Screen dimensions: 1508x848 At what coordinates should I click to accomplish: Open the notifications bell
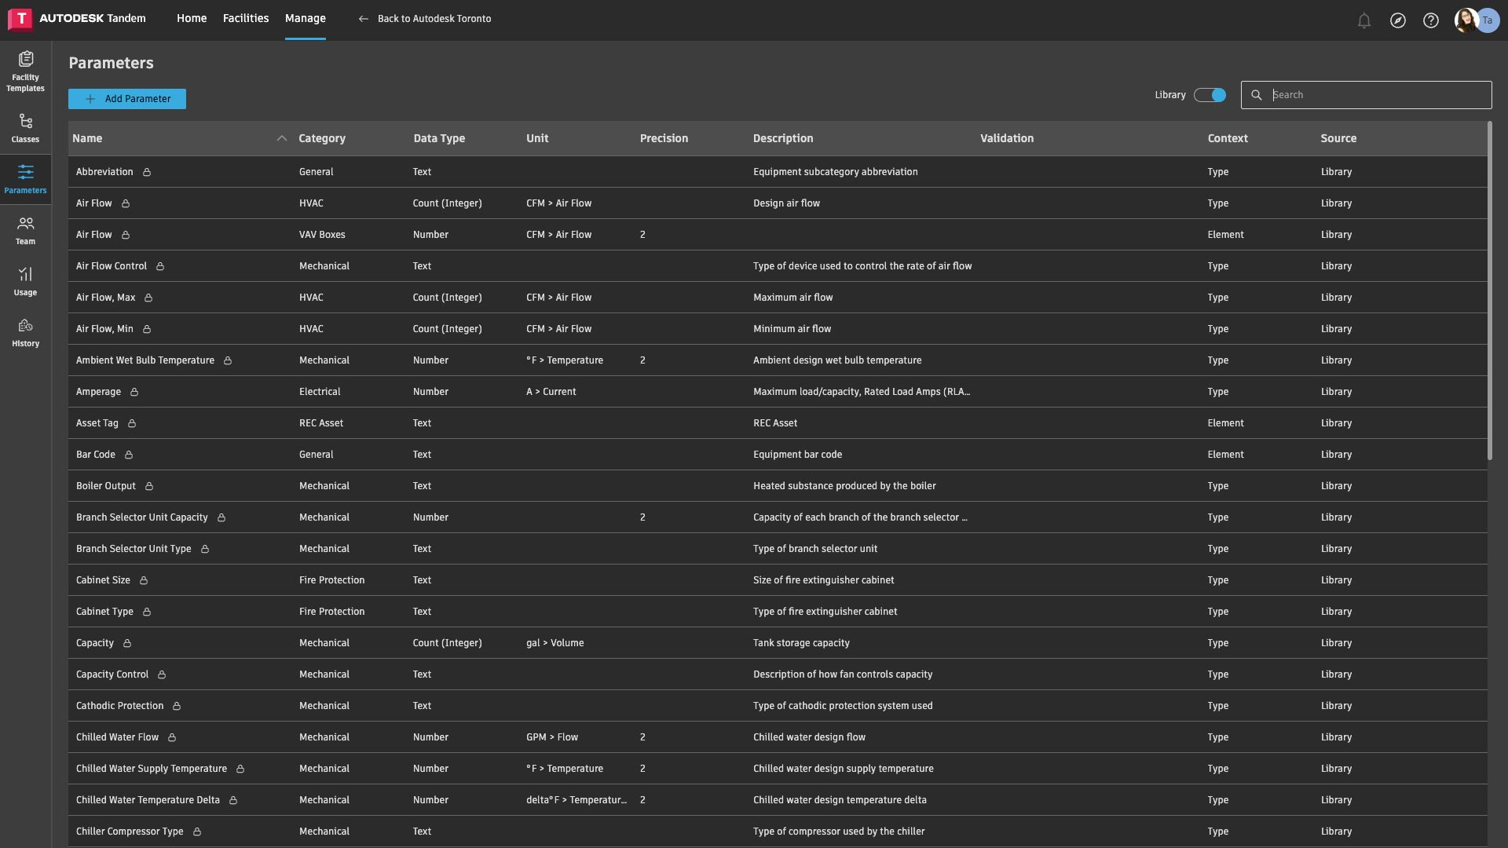coord(1364,21)
